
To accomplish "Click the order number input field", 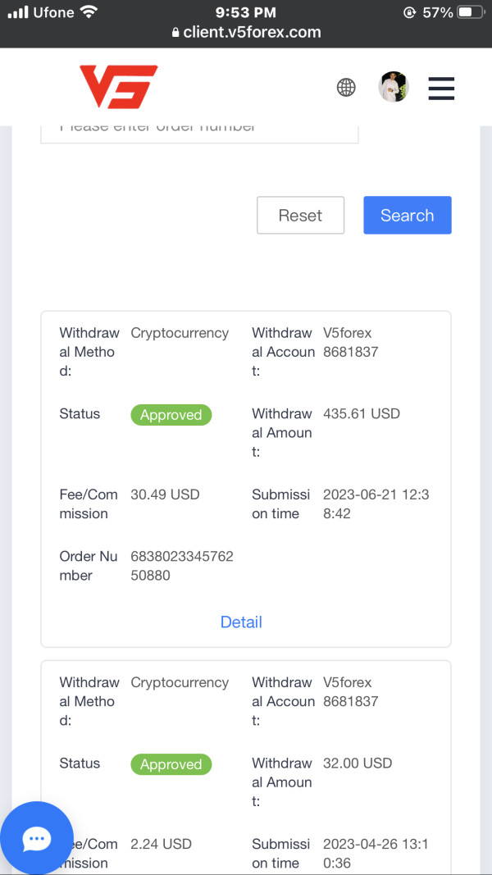I will tap(199, 130).
